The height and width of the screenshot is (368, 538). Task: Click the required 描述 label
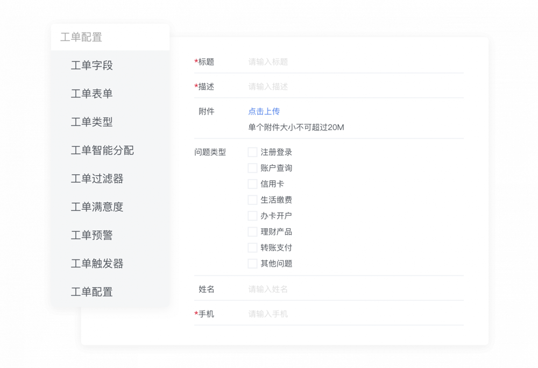coord(204,87)
